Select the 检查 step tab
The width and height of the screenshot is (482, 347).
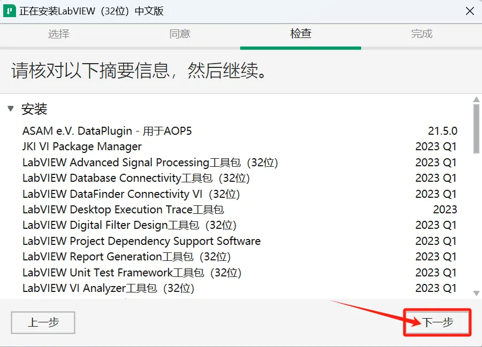pyautogui.click(x=301, y=34)
